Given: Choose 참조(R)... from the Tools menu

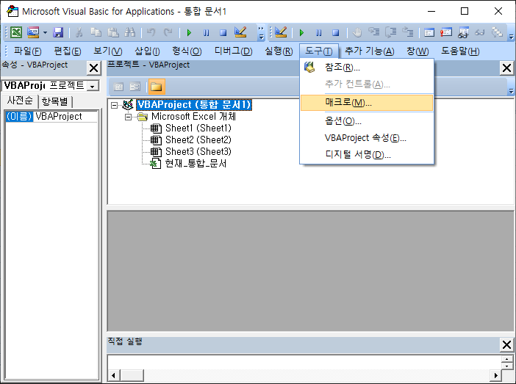Looking at the screenshot, I should [367, 68].
